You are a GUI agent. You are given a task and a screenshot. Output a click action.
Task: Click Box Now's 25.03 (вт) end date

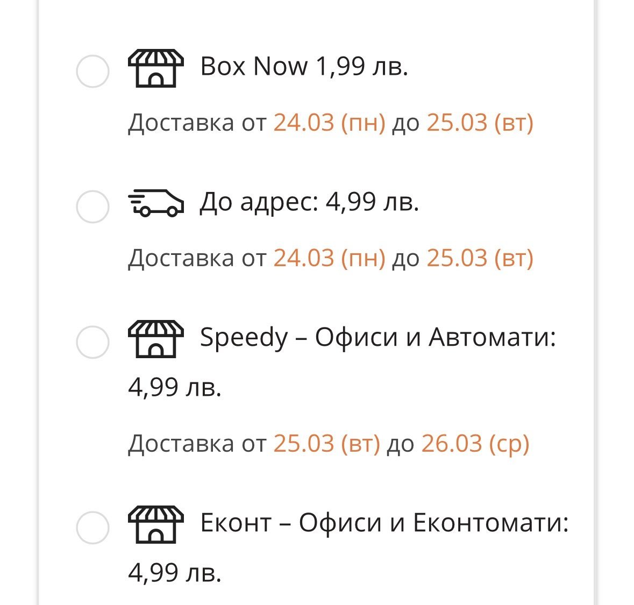480,123
